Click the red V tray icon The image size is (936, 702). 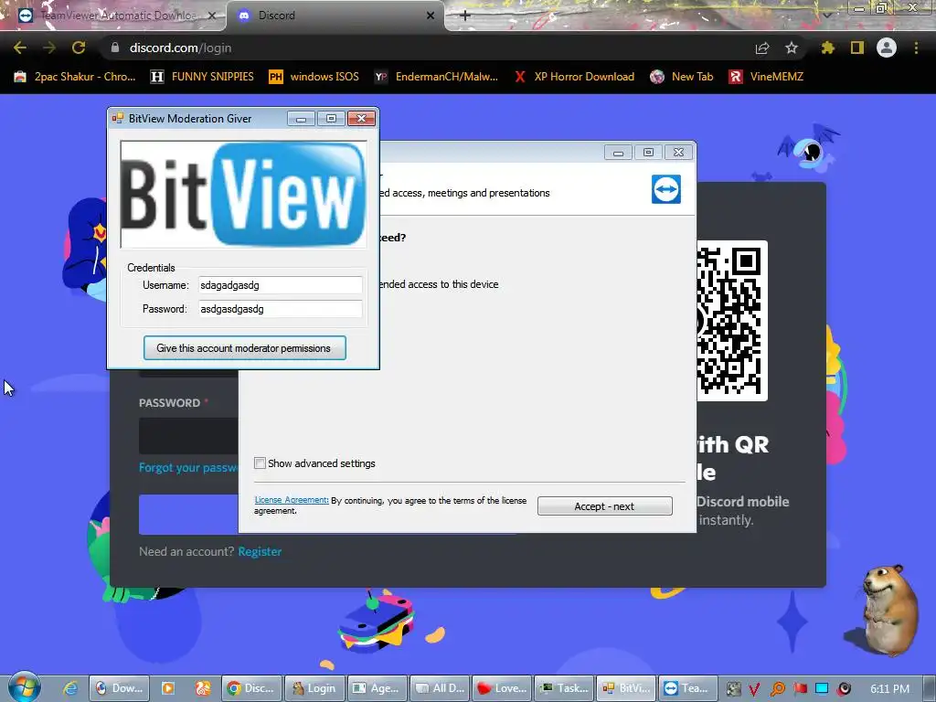[x=754, y=689]
